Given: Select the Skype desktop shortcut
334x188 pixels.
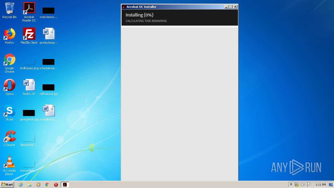Looking at the screenshot, I should tap(9, 113).
